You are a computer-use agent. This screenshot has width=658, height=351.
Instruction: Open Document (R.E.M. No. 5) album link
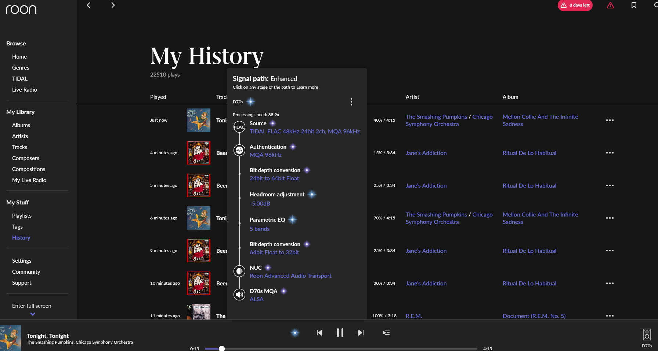[x=534, y=316]
